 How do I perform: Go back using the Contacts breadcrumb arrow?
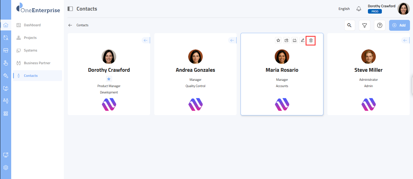70,25
